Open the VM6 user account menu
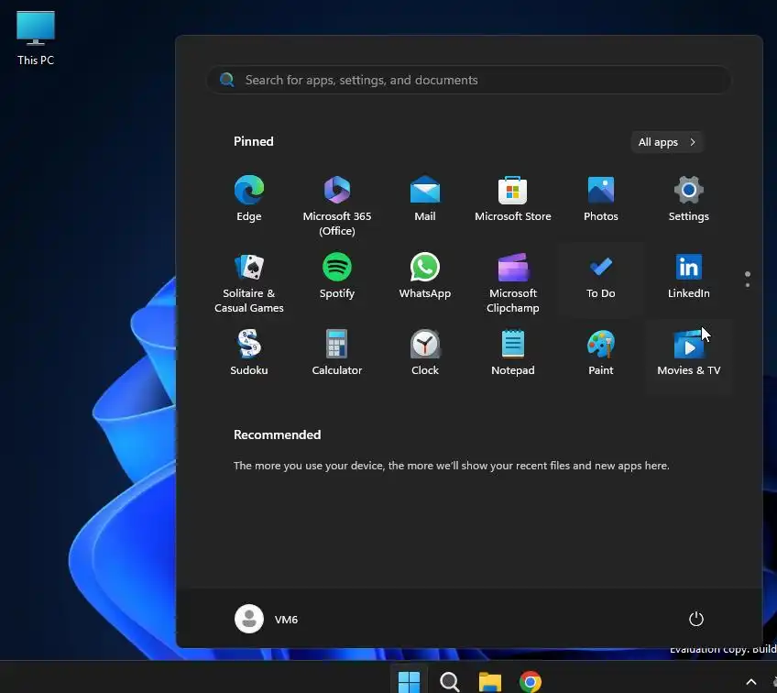This screenshot has width=777, height=693. (x=267, y=619)
